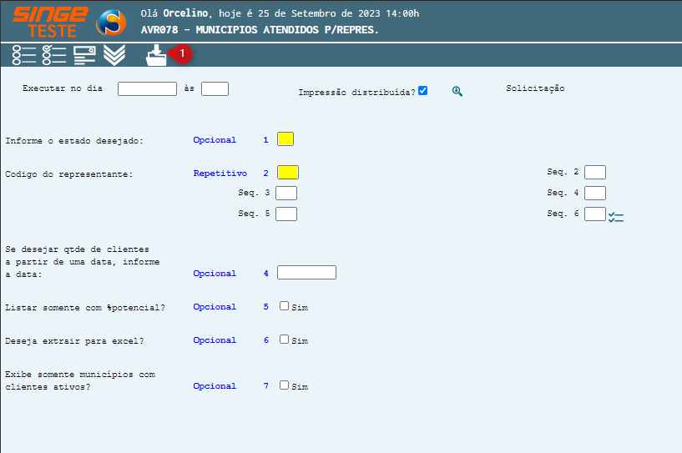The height and width of the screenshot is (453, 682).
Task: Click the checked list icon in toolbar
Action: point(54,55)
